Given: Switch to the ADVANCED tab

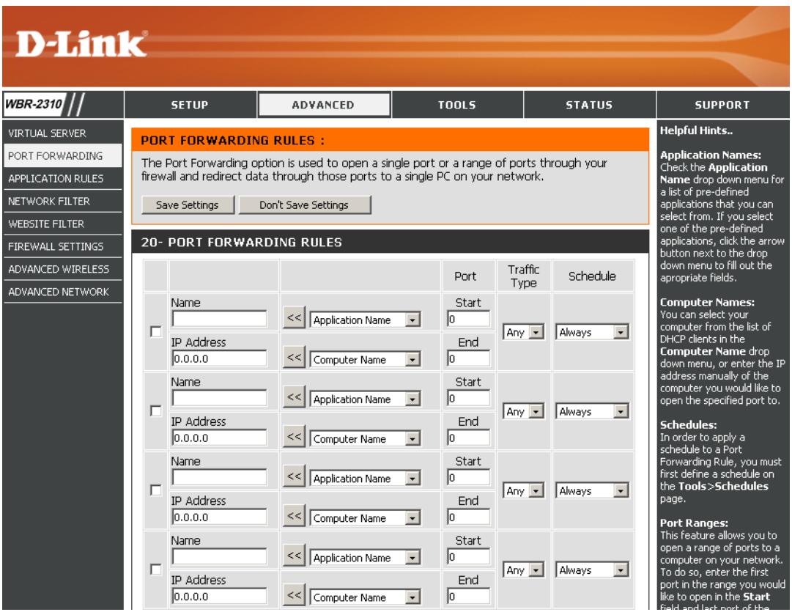Looking at the screenshot, I should [x=323, y=105].
